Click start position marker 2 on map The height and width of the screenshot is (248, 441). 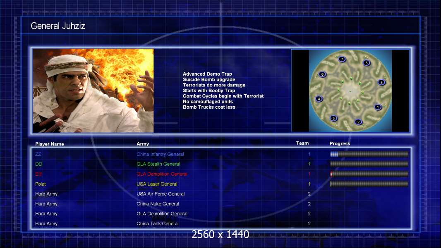[x=358, y=122]
